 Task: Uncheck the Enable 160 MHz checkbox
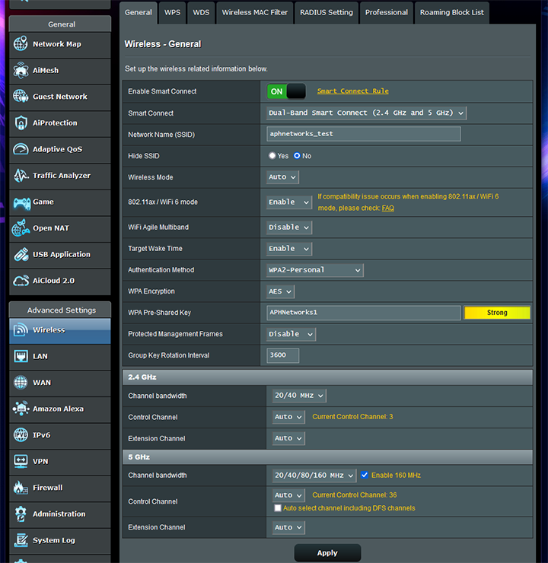pos(365,476)
